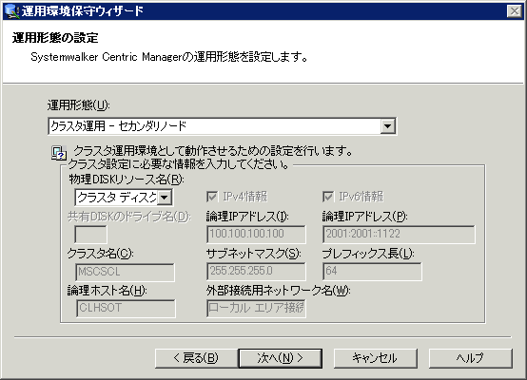Click the IPv4 論理IPアドレス field 100.100.100.100
Image resolution: width=527 pixels, height=380 pixels.
point(256,234)
